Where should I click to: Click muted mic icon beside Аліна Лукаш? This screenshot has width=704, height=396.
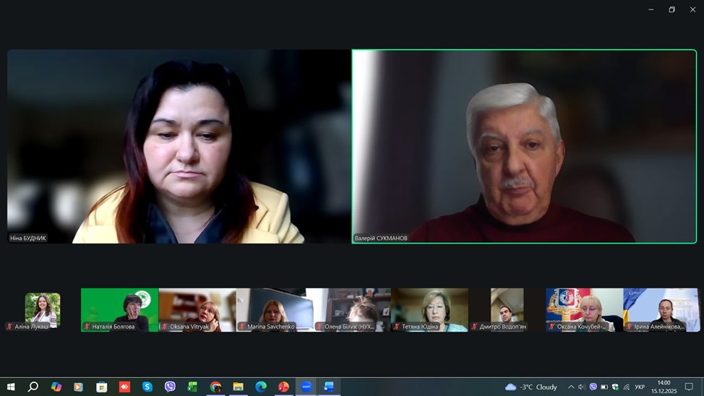(9, 327)
